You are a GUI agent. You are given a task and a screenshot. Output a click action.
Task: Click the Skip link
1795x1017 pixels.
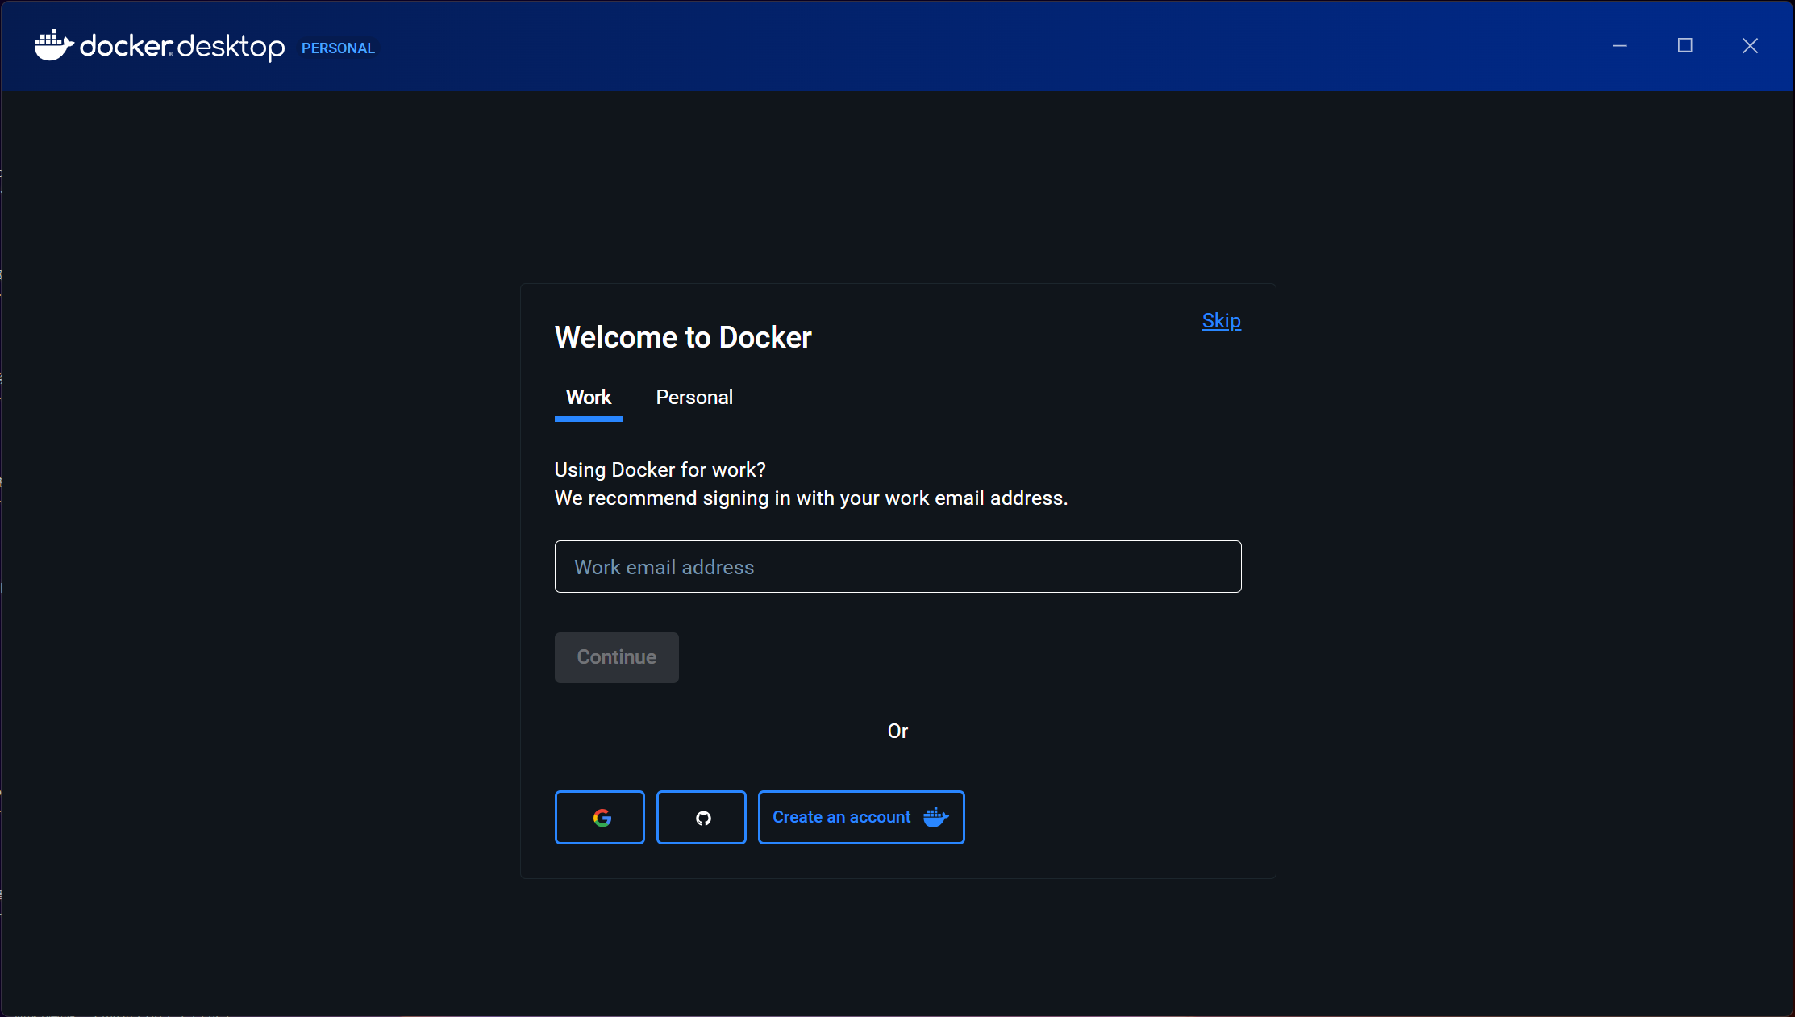[x=1221, y=320]
